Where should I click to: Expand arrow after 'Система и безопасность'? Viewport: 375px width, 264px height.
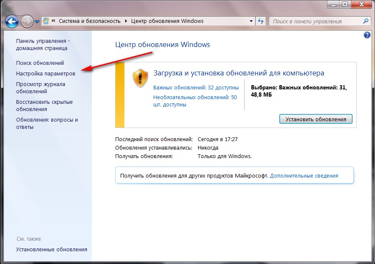point(126,21)
